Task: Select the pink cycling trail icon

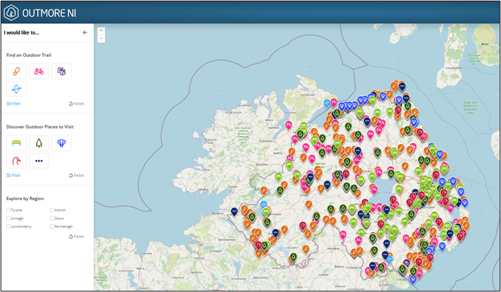Action: (x=39, y=71)
